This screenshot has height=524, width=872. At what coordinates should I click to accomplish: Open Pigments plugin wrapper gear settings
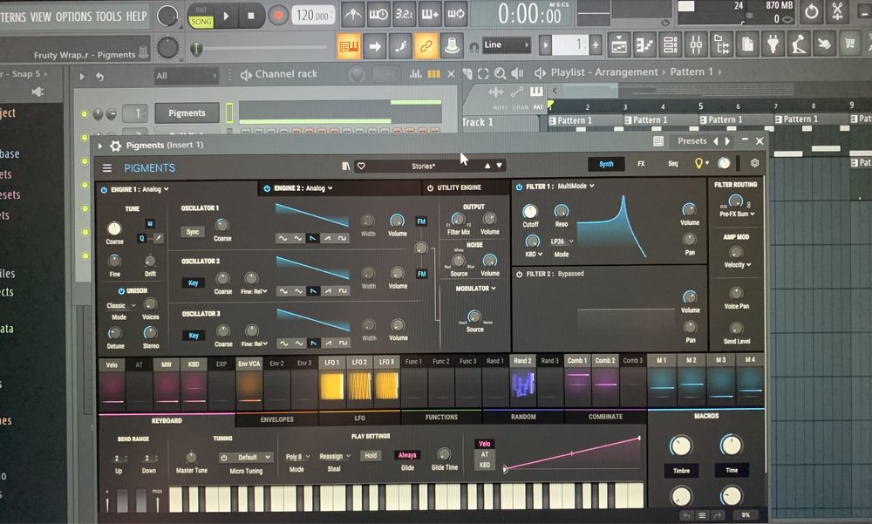115,146
